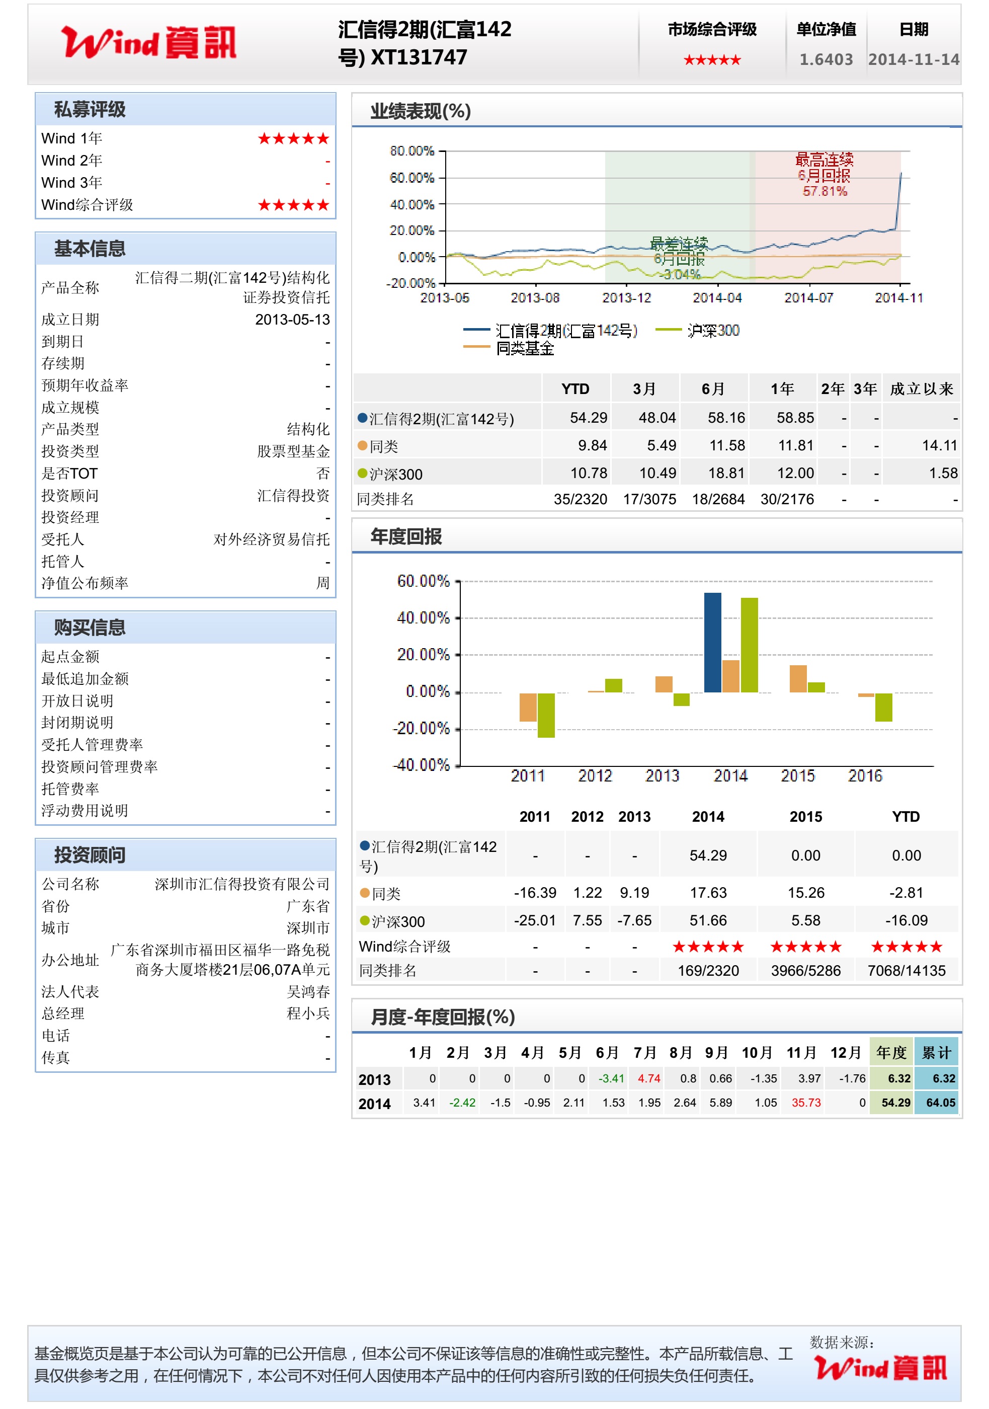The image size is (989, 1409).
Task: Click the 2014 Wind综合评级 stars in 年度回报 table
Action: (708, 947)
